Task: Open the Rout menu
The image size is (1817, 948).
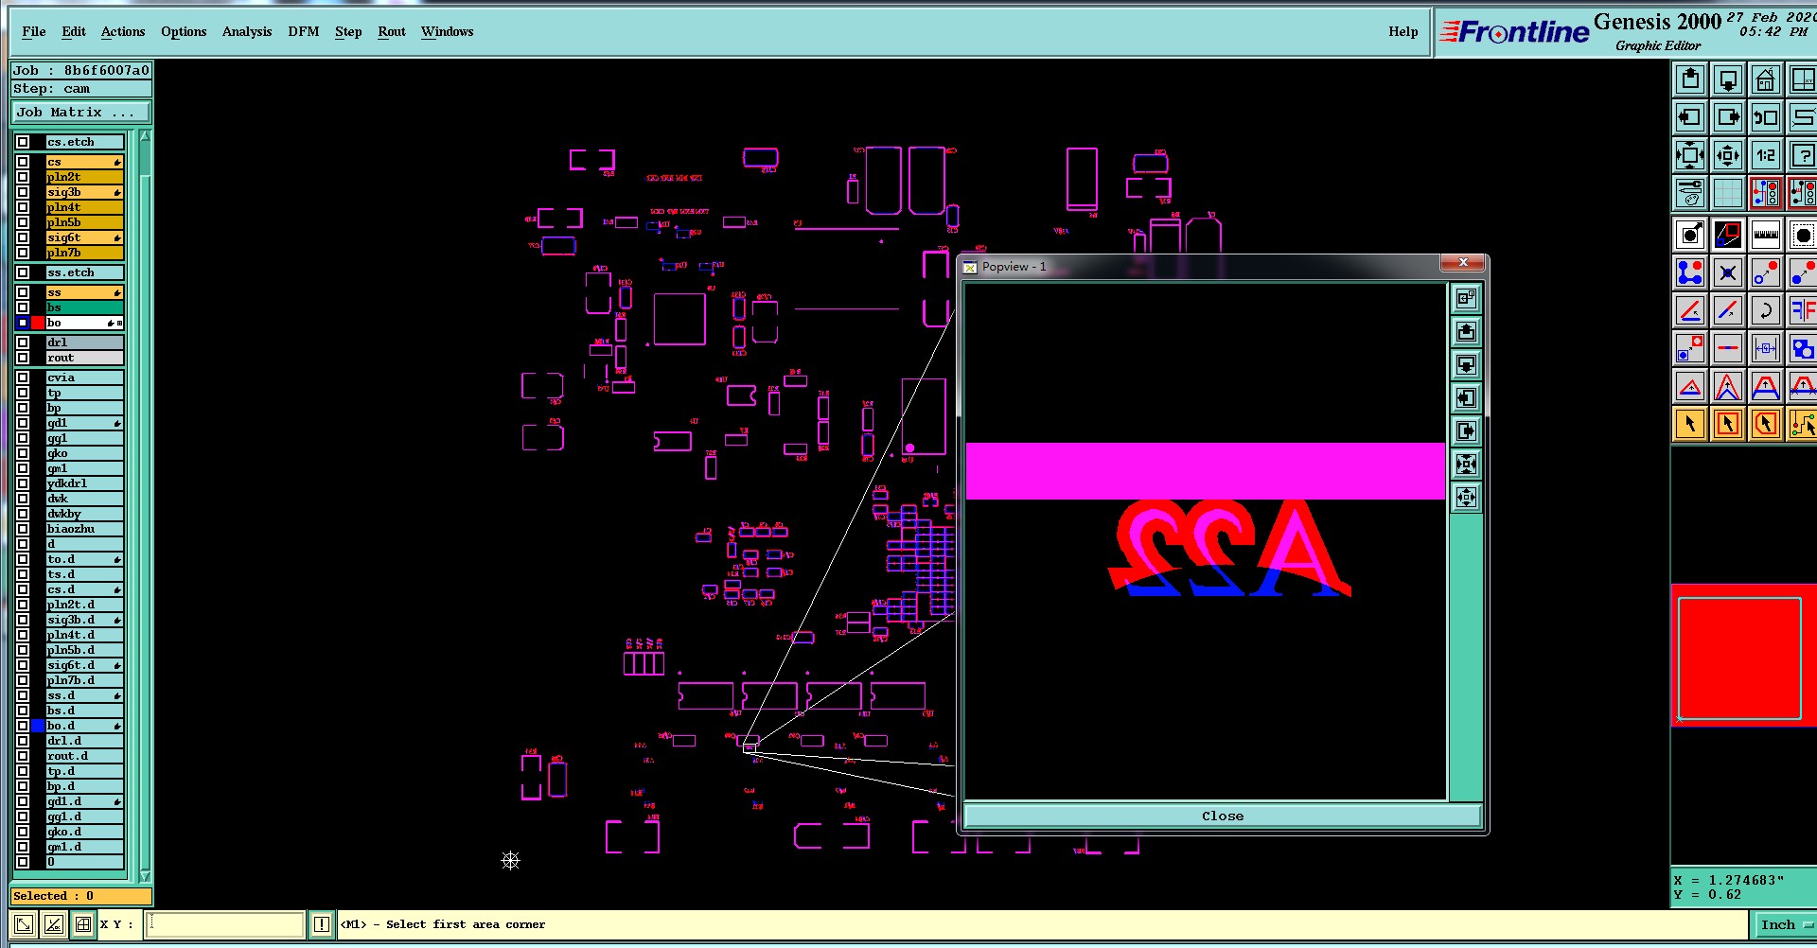Action: (x=392, y=31)
